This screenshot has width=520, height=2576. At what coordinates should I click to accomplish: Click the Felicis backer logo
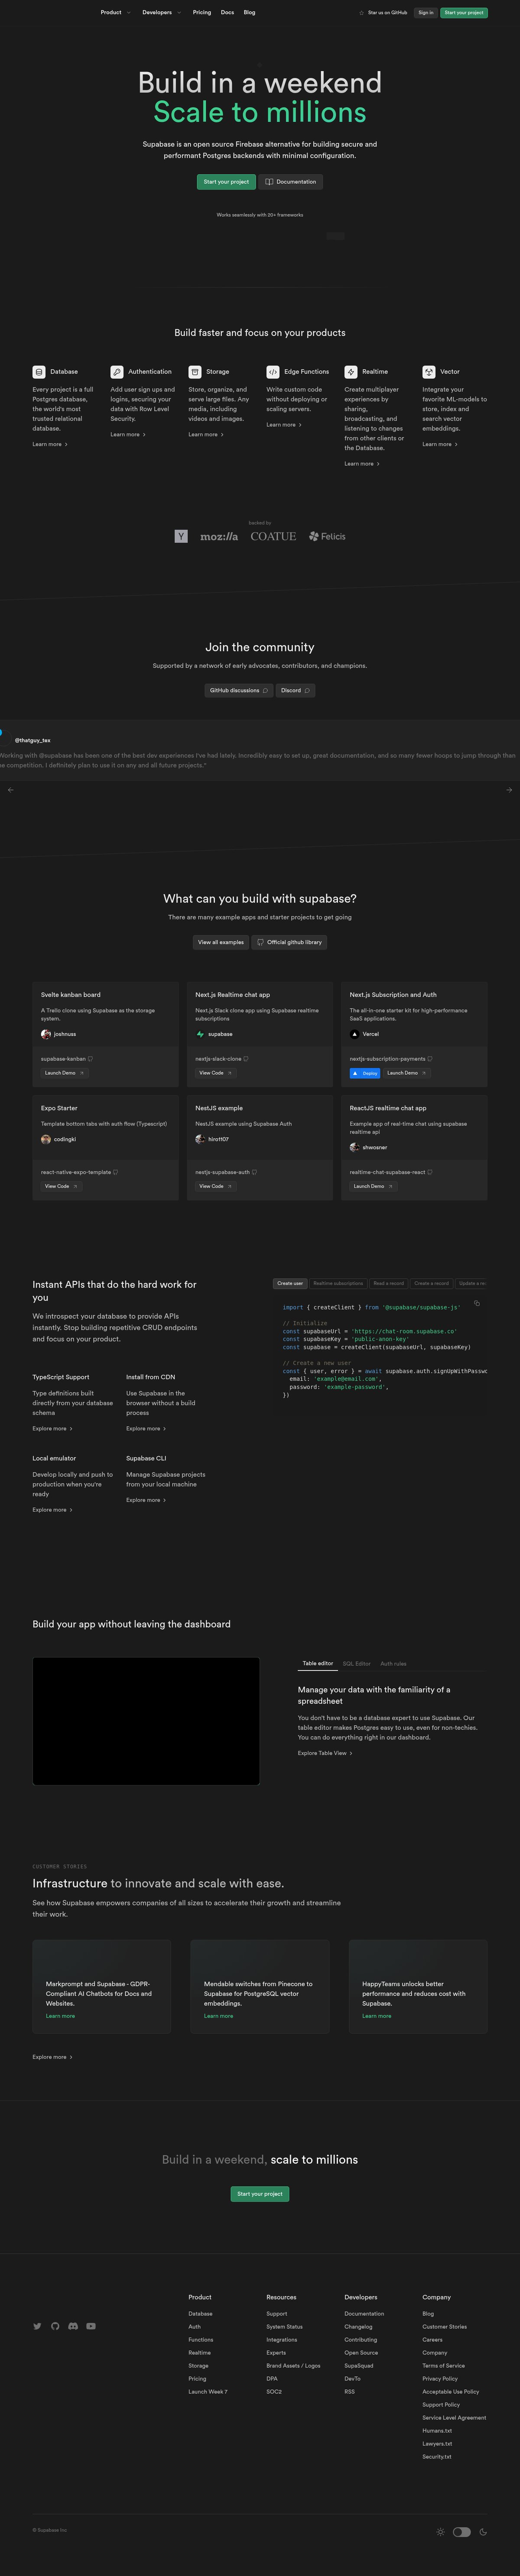coord(327,536)
